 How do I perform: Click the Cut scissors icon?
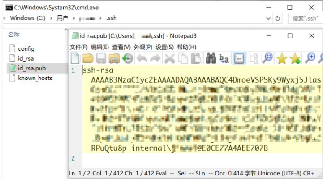click(169, 58)
